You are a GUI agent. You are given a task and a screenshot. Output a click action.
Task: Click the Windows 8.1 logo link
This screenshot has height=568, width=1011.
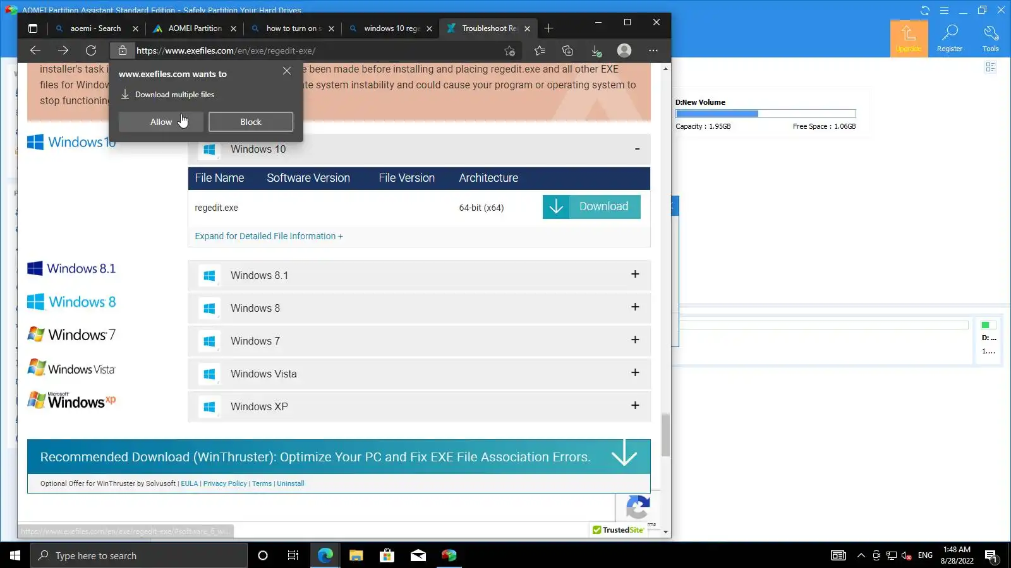click(71, 269)
